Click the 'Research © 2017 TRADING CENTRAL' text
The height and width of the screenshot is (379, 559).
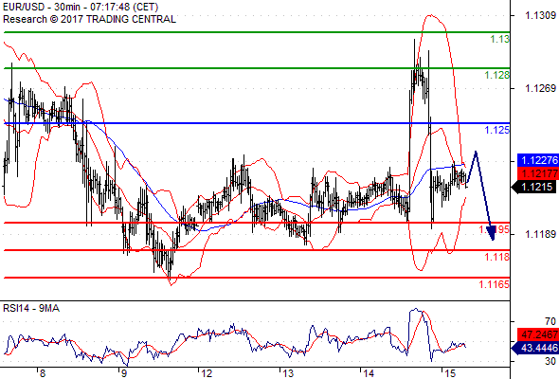coord(89,19)
